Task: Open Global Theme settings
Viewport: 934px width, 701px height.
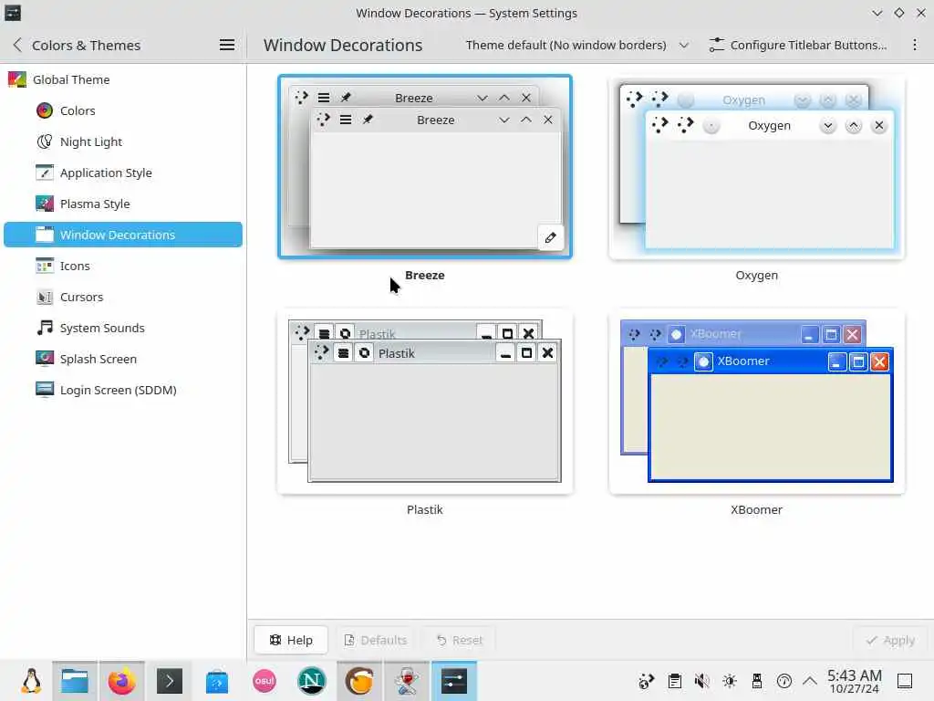Action: pyautogui.click(x=124, y=79)
